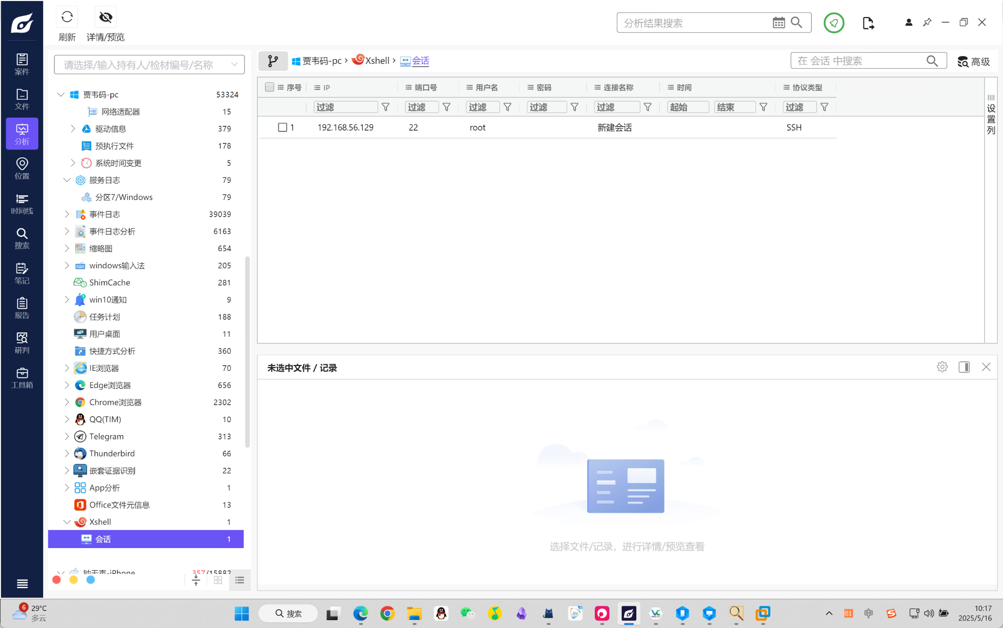This screenshot has height=628, width=1003.
Task: Check the select-all checkbox in table header
Action: (270, 87)
